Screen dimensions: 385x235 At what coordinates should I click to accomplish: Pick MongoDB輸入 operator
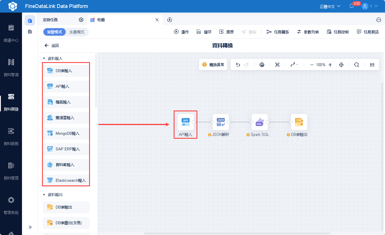tap(66, 133)
